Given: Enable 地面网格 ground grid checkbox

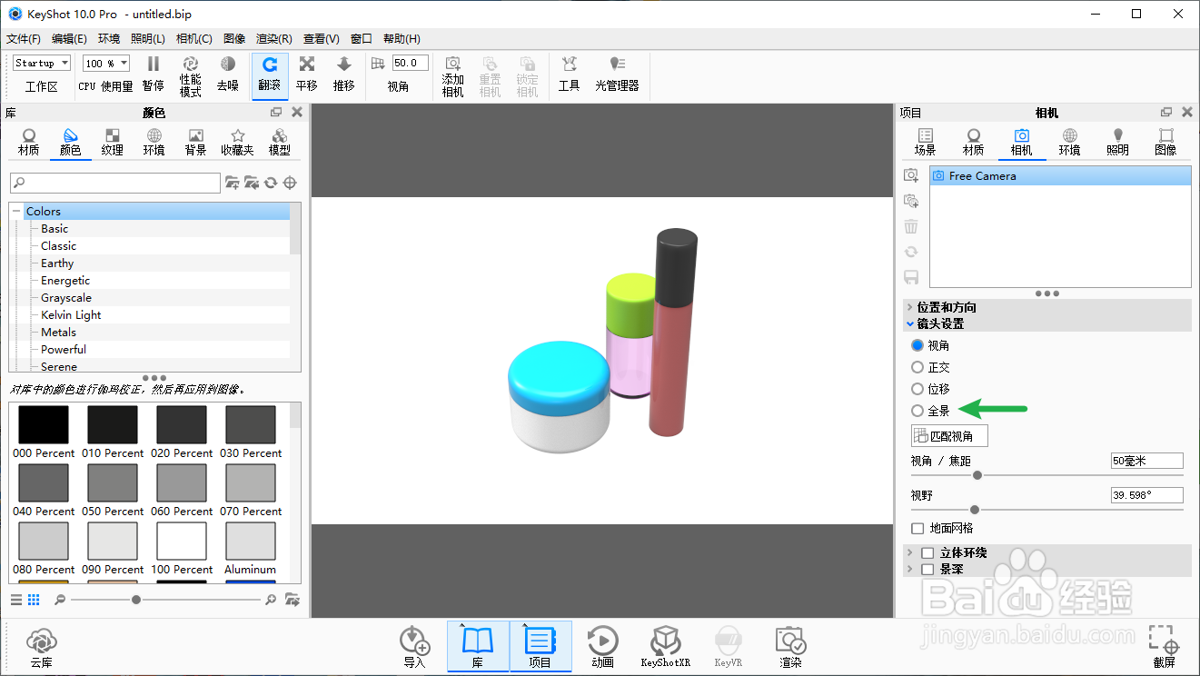Looking at the screenshot, I should [917, 528].
